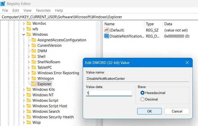Viewport: 198px width, 126px height.
Task: Expand the CurrentVersion key
Action: click(29, 46)
